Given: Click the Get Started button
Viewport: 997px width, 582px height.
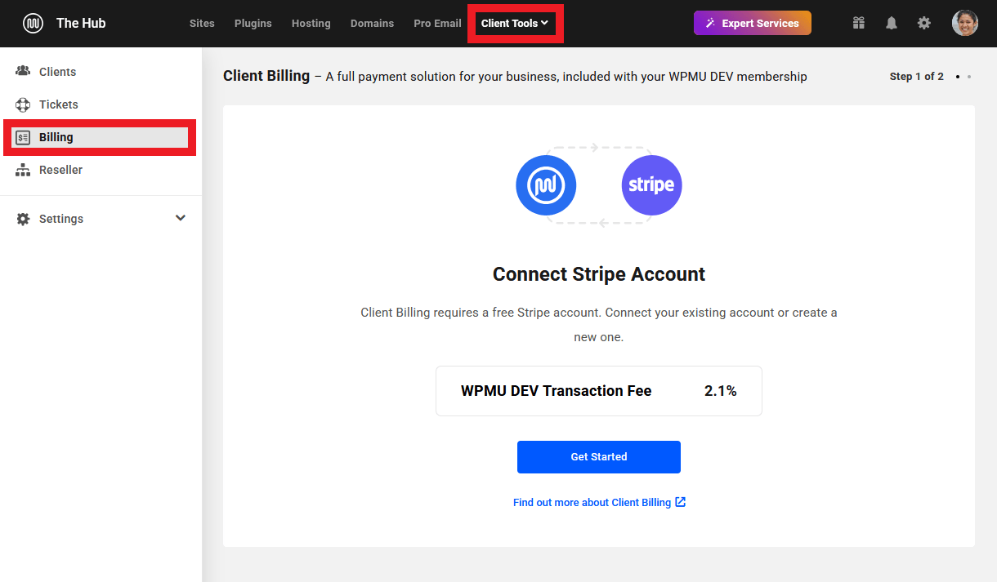Looking at the screenshot, I should tap(598, 456).
